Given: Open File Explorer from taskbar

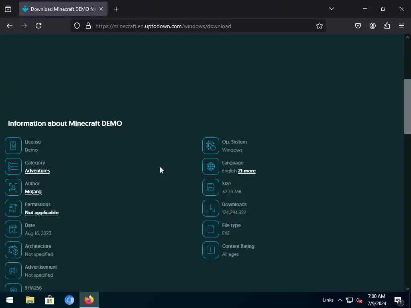Looking at the screenshot, I should pos(30,300).
